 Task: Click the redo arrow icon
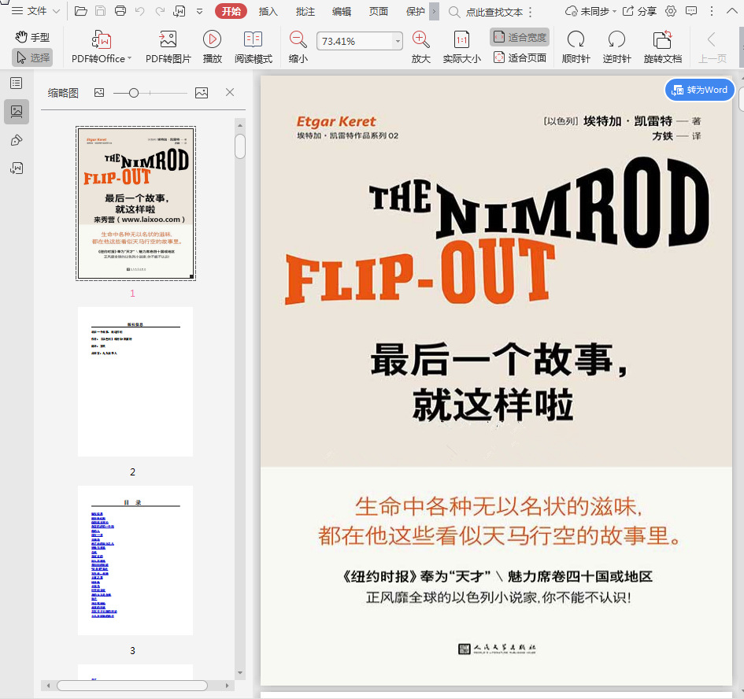[160, 11]
